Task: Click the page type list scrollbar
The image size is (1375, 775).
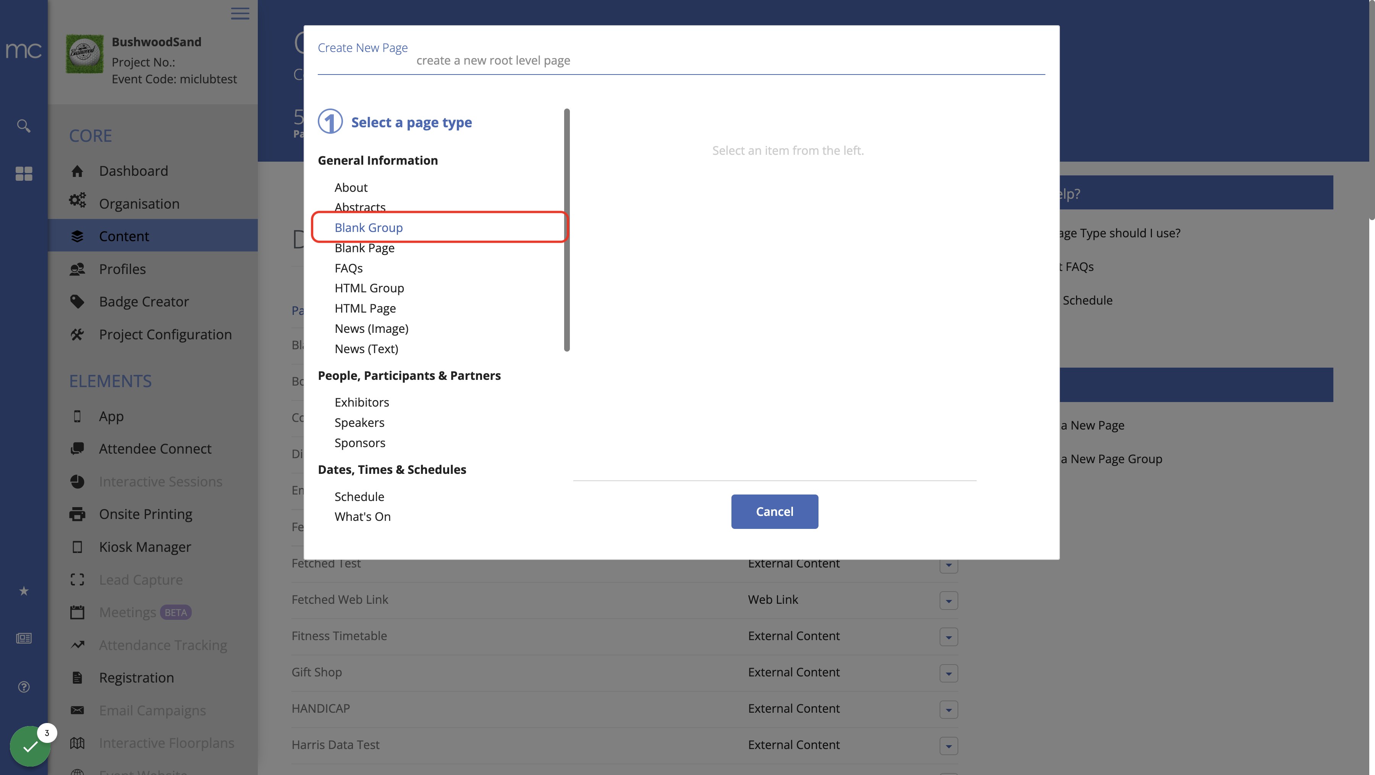Action: click(567, 230)
